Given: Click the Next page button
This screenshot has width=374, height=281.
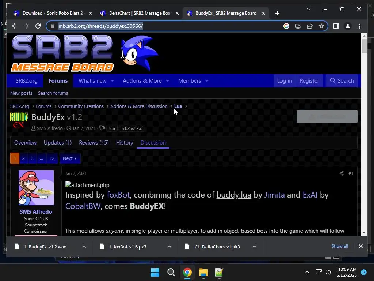Looking at the screenshot, I should point(70,158).
